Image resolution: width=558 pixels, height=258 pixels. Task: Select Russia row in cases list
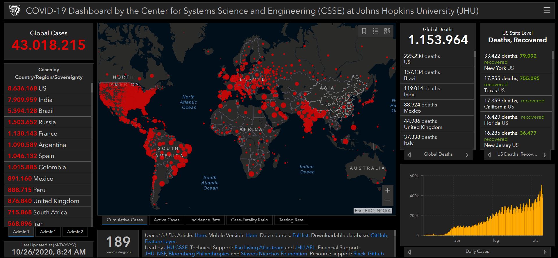click(47, 122)
